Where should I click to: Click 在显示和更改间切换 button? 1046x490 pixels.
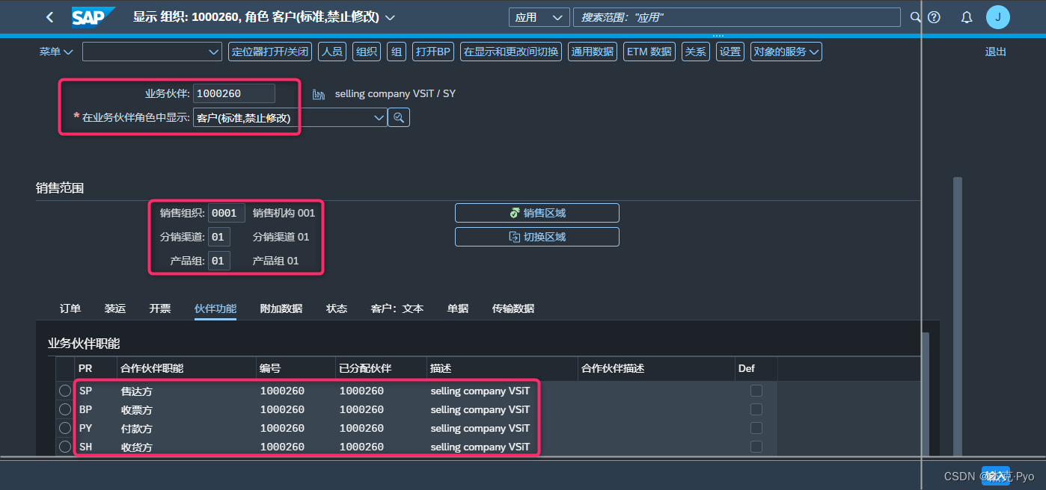click(511, 52)
